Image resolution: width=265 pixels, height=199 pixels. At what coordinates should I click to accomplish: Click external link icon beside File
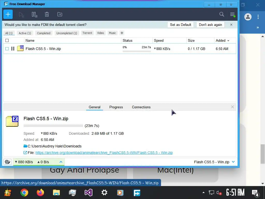tap(25, 153)
